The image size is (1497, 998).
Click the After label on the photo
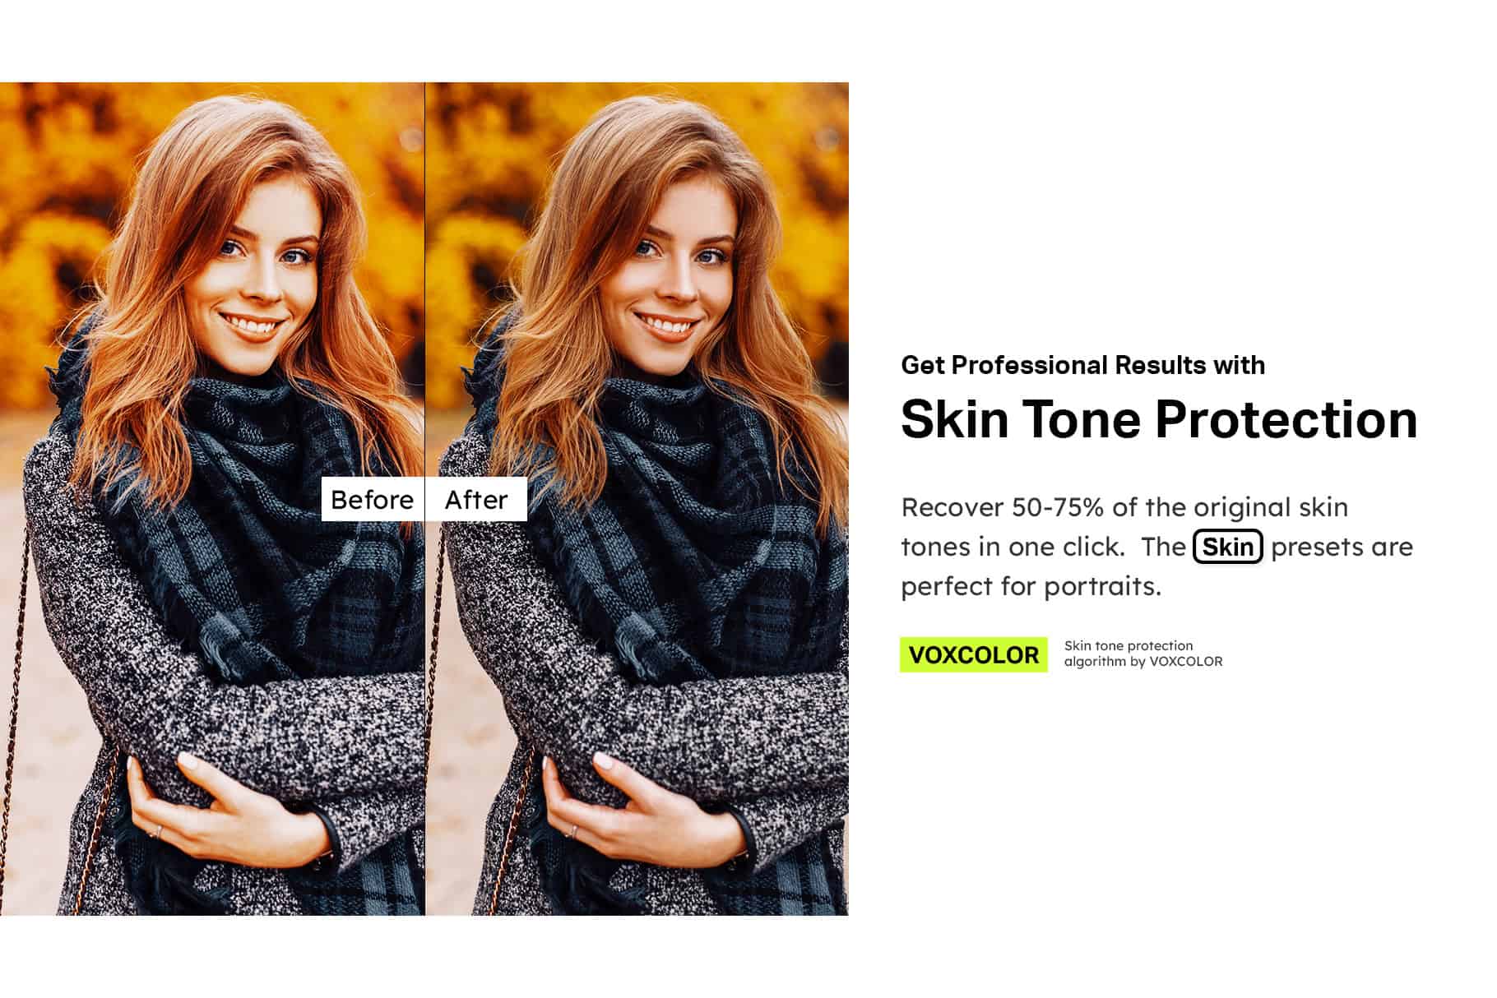coord(476,499)
